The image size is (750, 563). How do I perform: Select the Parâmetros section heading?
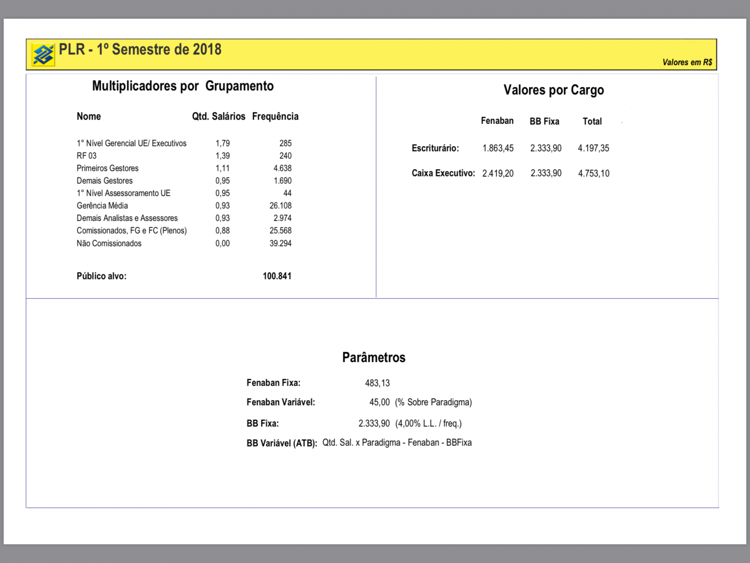click(x=374, y=358)
